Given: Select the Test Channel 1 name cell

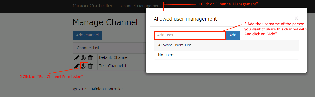Looking at the screenshot, I should pos(122,66).
